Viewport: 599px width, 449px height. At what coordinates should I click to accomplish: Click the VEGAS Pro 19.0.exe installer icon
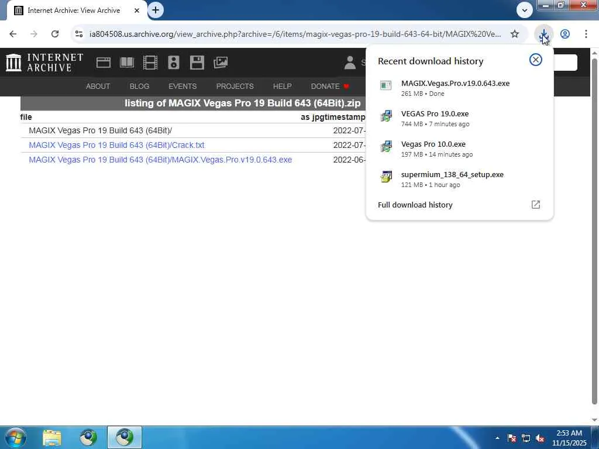(x=386, y=116)
